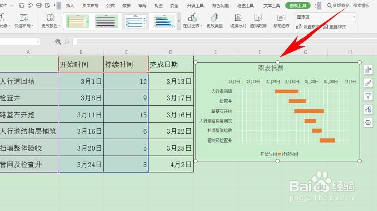
Task: Switch to the 数据 tab
Action: tap(127, 5)
